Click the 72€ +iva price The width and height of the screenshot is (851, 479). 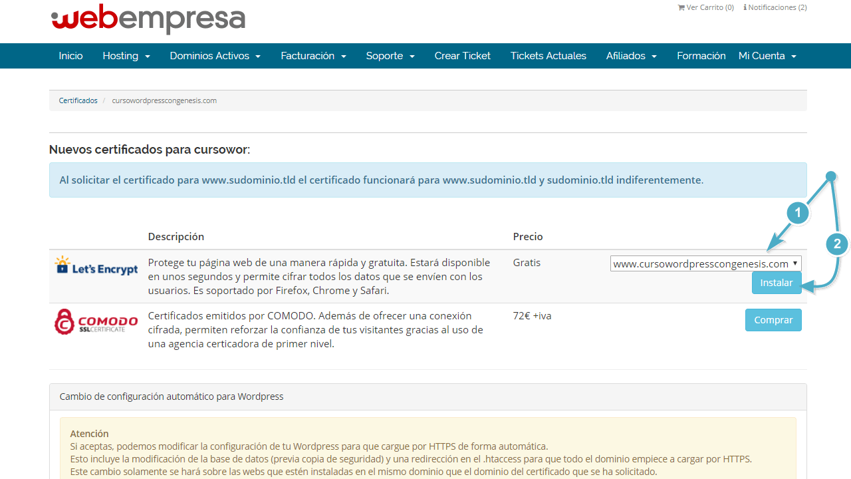coord(532,316)
